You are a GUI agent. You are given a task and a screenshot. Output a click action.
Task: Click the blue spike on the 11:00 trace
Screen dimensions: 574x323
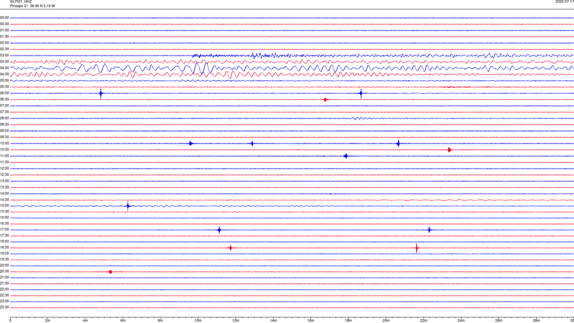coord(346,156)
